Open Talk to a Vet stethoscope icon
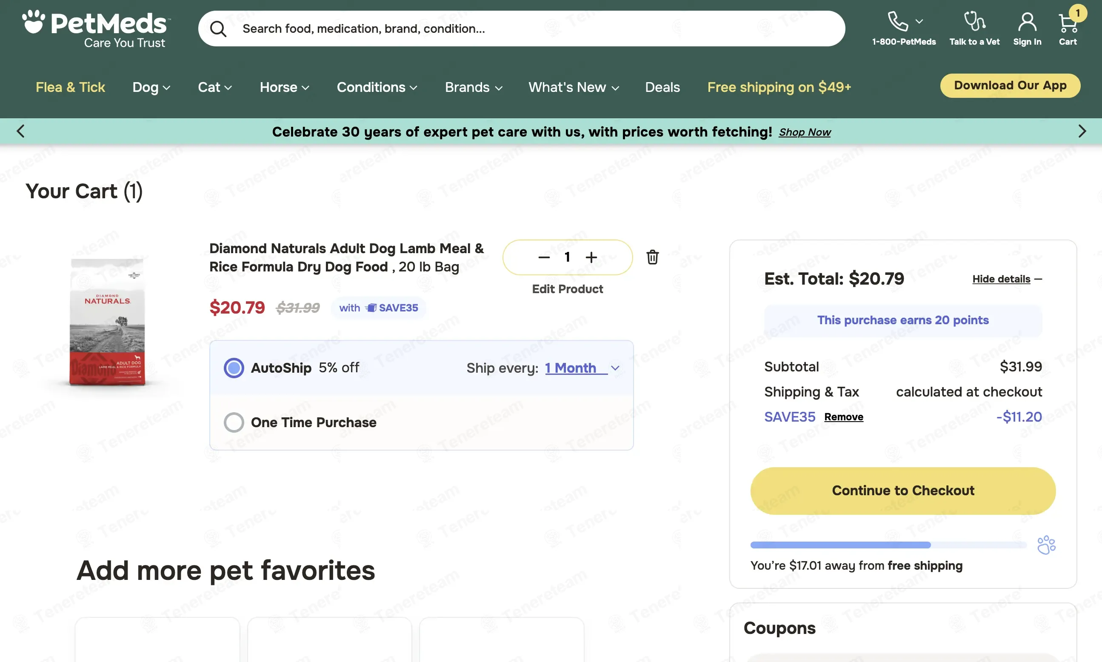The height and width of the screenshot is (662, 1102). coord(974,21)
